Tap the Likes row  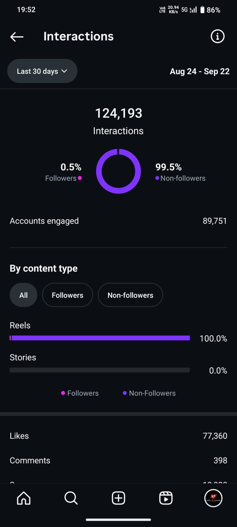click(118, 436)
